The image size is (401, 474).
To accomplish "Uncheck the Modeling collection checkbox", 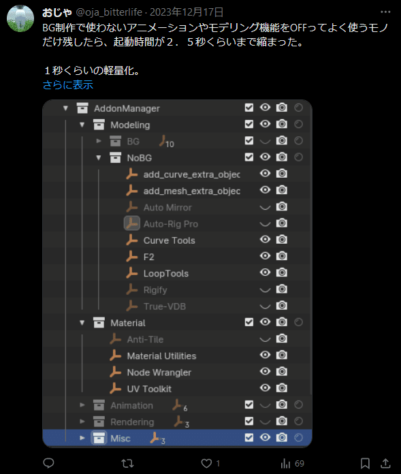I will (249, 124).
